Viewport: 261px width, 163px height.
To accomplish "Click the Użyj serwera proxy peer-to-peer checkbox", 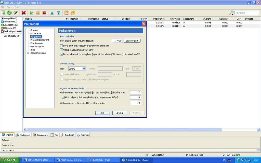I will coord(62,79).
